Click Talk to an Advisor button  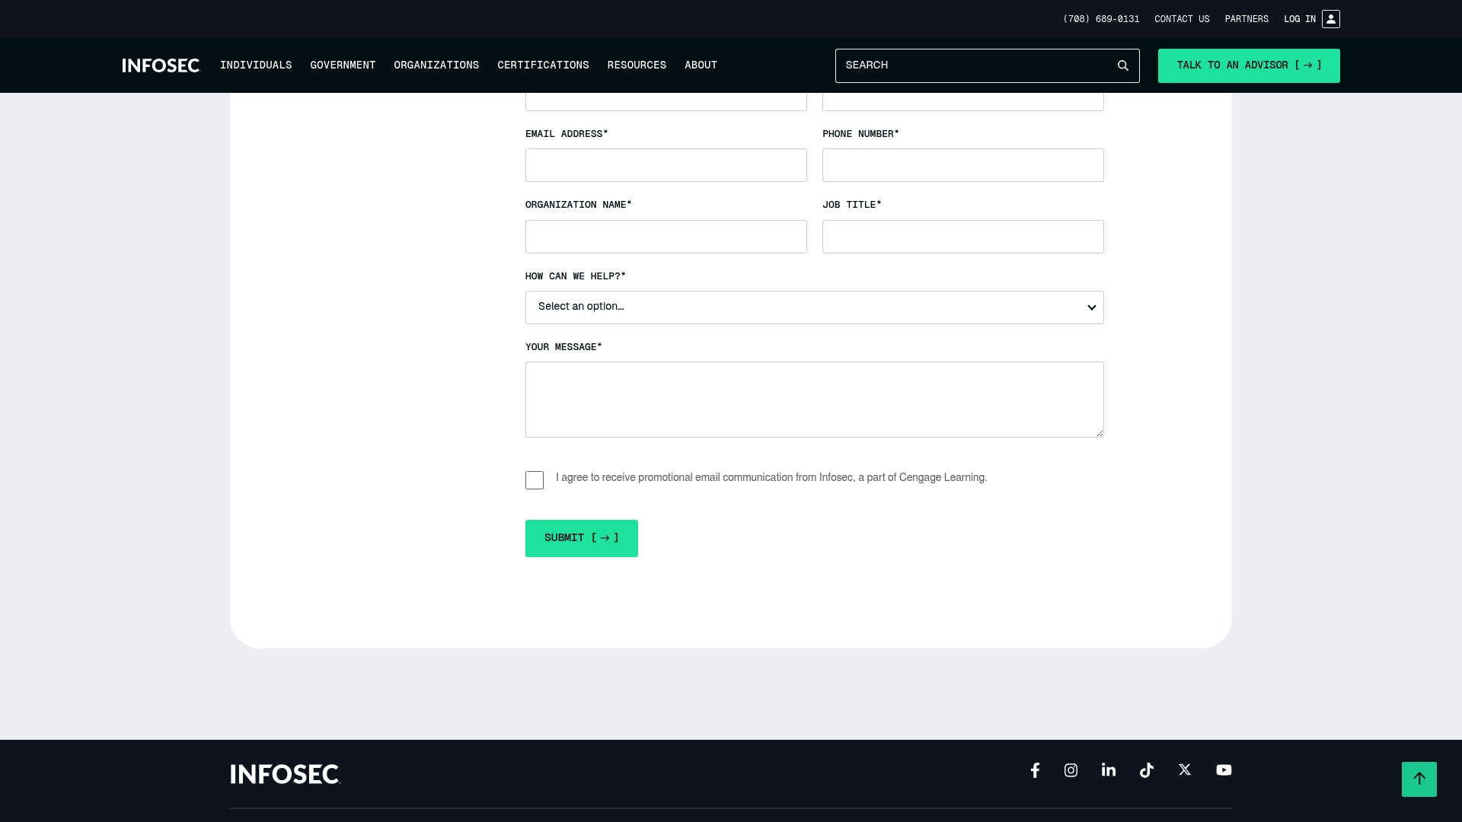tap(1249, 65)
